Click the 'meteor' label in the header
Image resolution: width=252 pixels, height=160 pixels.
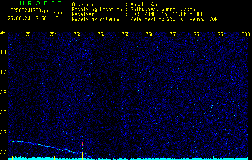click(x=58, y=13)
